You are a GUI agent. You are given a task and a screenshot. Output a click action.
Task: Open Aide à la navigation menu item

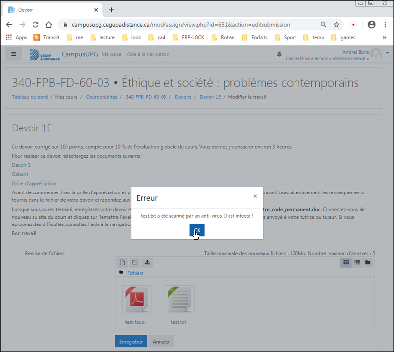tap(148, 54)
